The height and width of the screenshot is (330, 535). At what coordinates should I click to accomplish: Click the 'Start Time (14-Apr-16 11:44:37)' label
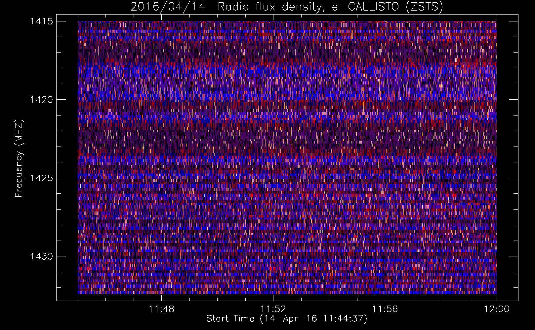point(287,319)
